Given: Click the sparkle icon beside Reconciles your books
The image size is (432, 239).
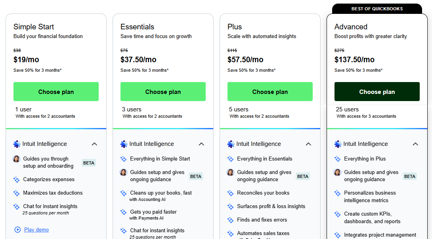Looking at the screenshot, I should (231, 193).
